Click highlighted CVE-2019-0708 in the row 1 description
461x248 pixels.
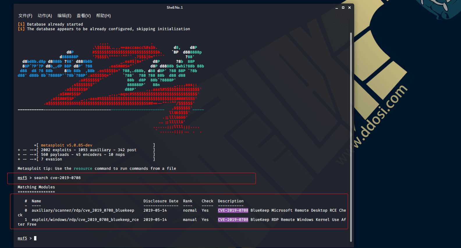coord(233,220)
